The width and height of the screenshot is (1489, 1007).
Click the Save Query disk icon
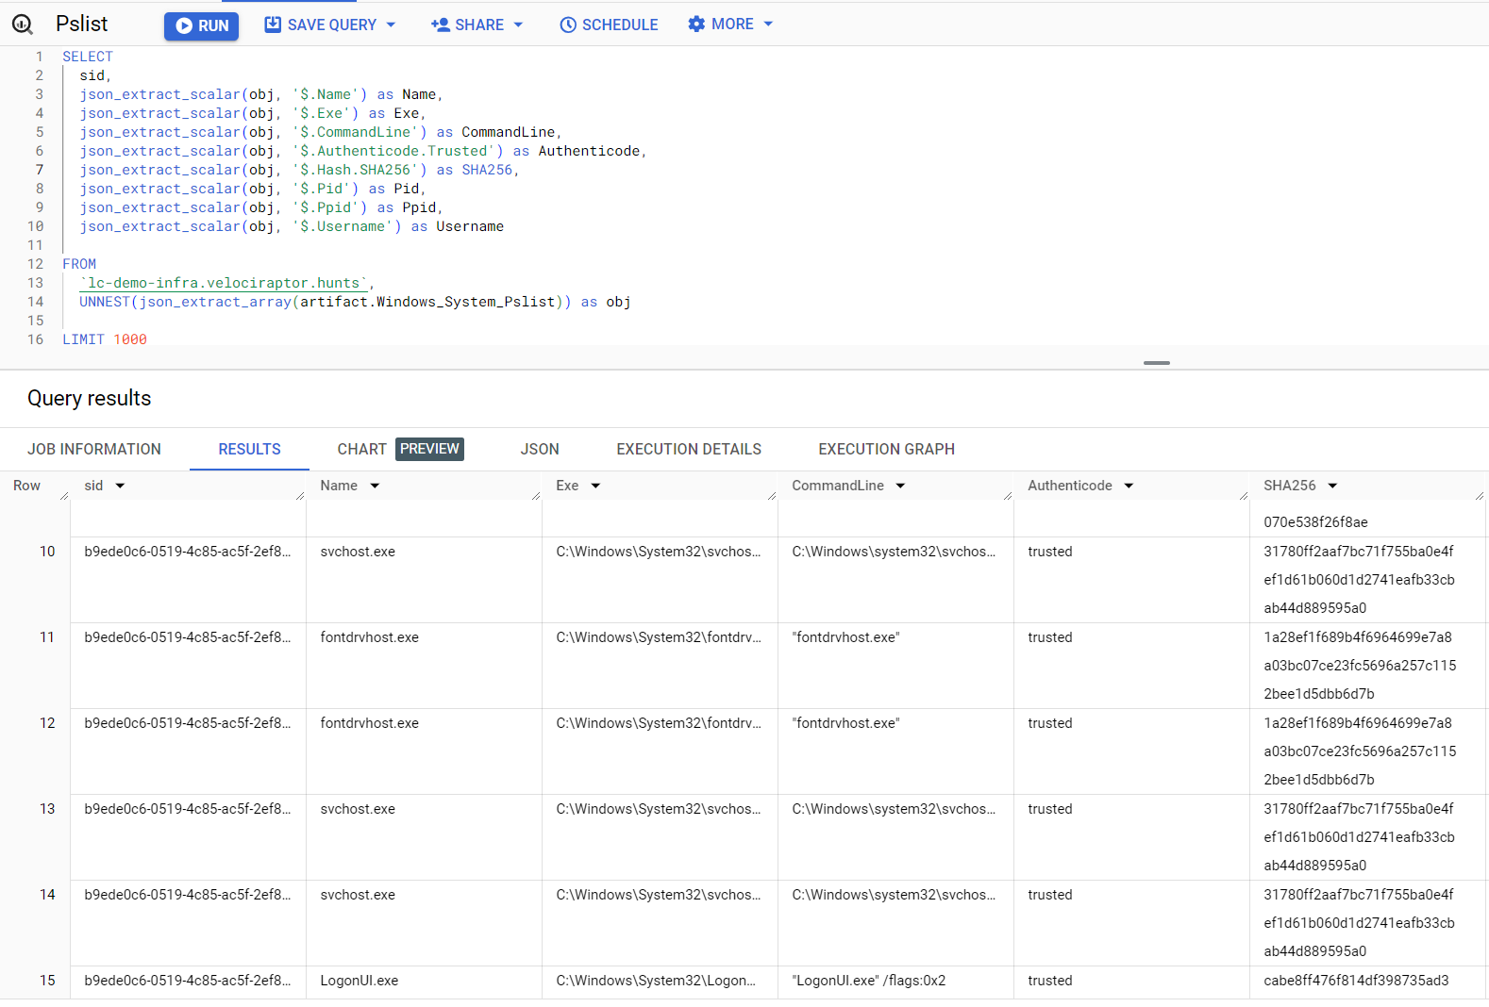coord(273,25)
